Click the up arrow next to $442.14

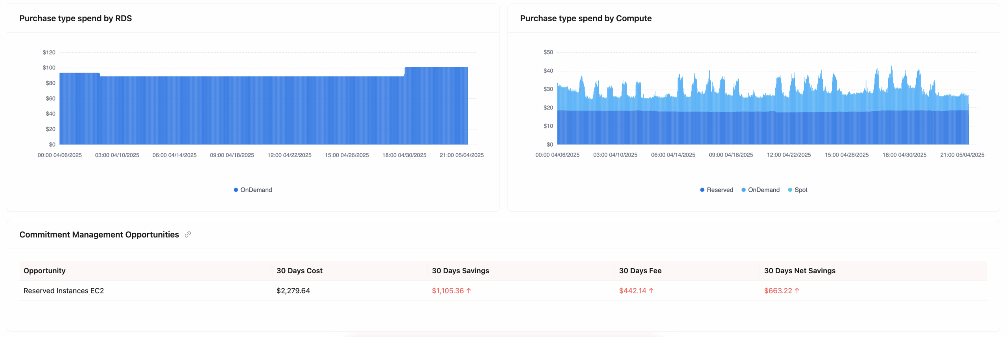coord(651,291)
